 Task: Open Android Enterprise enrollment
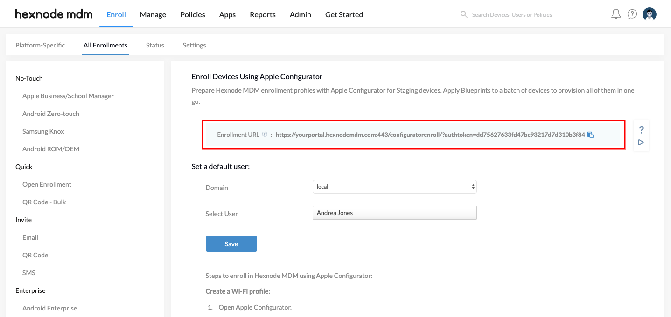click(x=49, y=308)
